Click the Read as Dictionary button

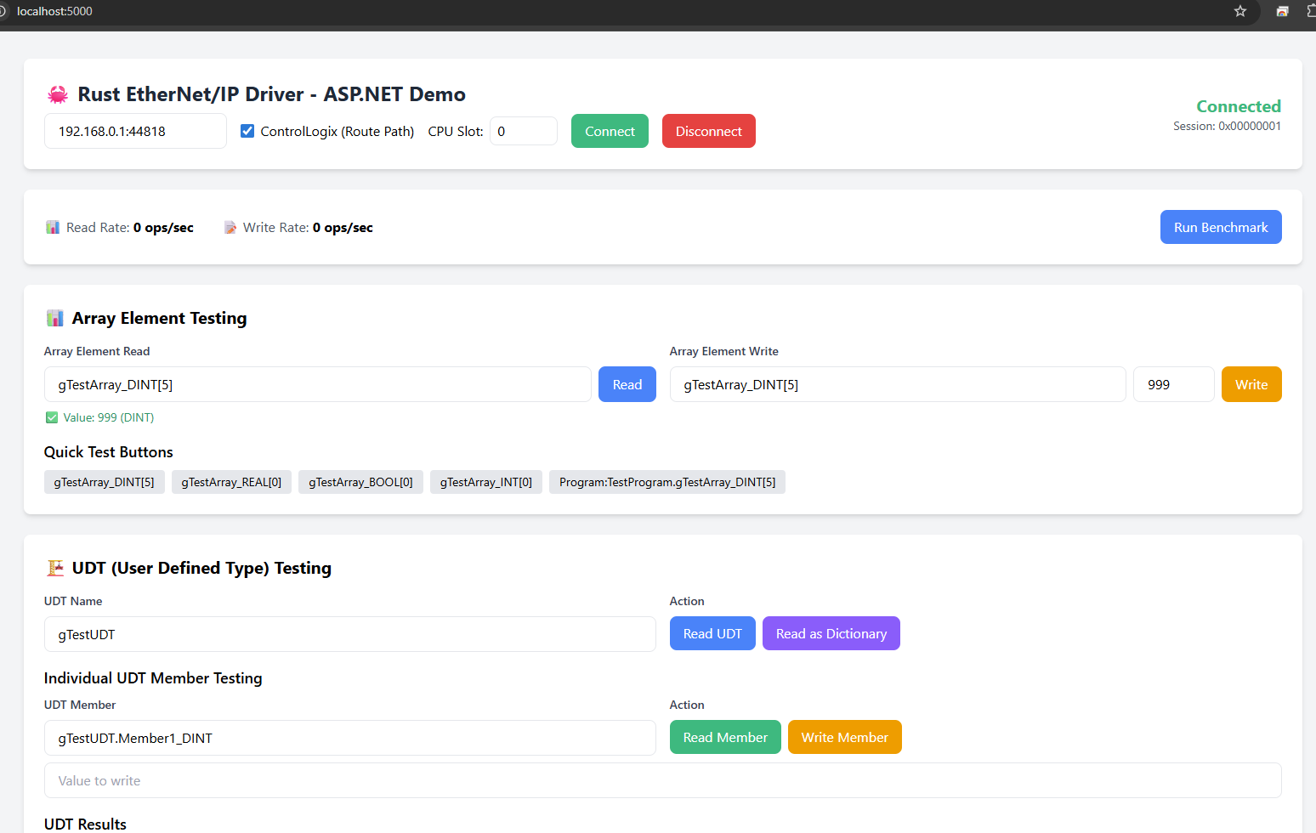click(x=831, y=633)
